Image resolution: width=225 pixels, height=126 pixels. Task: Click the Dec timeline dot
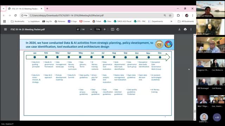[160, 57]
